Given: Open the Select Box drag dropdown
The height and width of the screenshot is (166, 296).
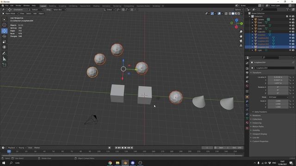Looking at the screenshot, I should (x=59, y=10).
